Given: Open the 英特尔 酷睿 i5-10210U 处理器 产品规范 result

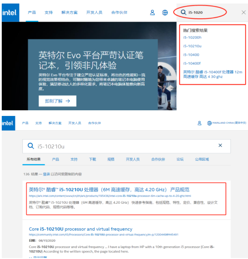Looking at the screenshot, I should tap(109, 190).
